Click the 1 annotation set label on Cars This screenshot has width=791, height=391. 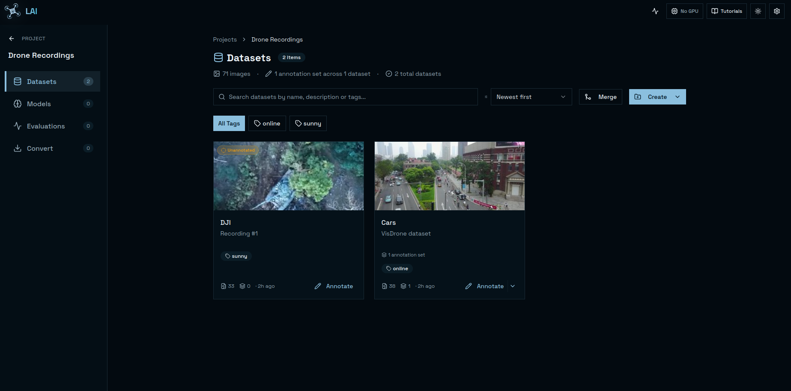point(403,255)
